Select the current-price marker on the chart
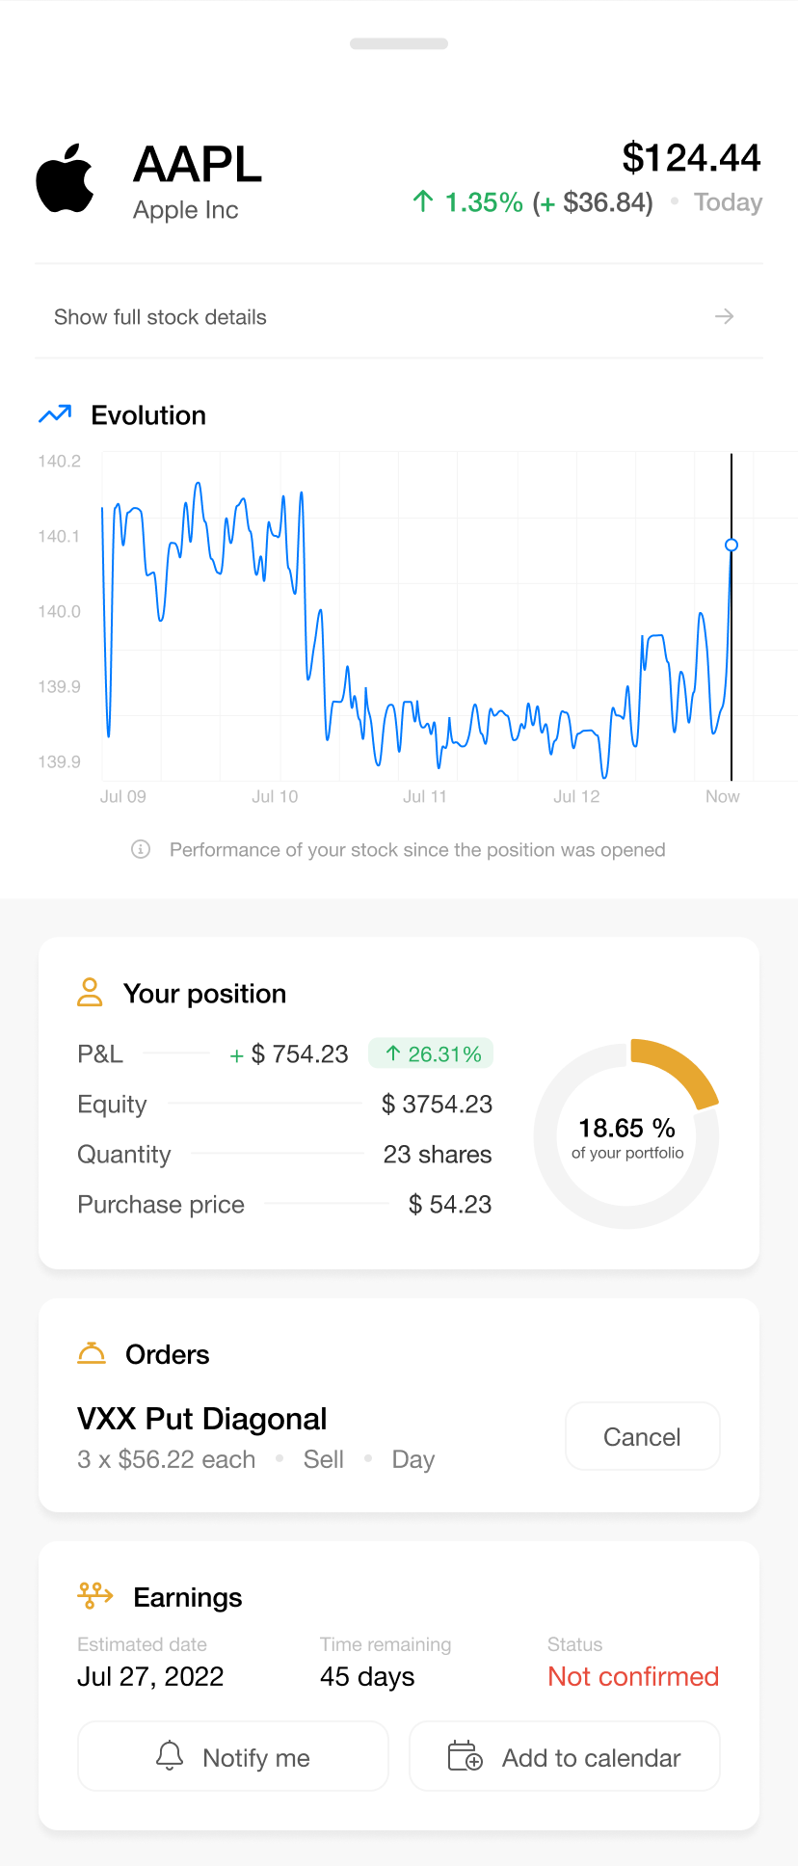The image size is (798, 1866). (x=731, y=545)
